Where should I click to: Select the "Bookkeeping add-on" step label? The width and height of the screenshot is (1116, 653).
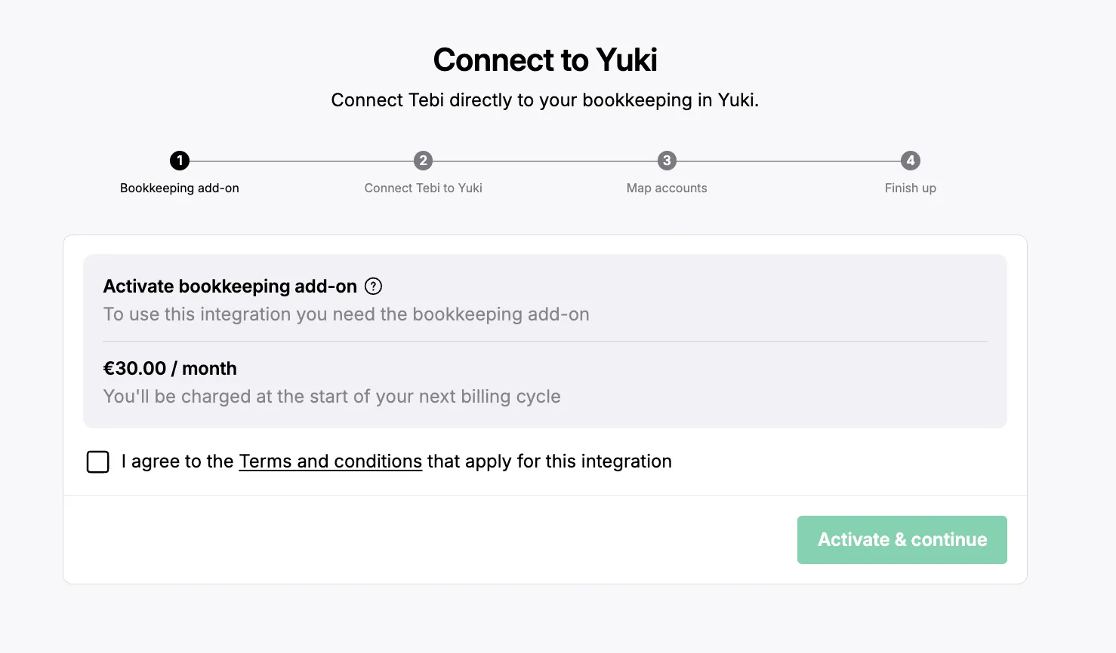[x=180, y=189]
